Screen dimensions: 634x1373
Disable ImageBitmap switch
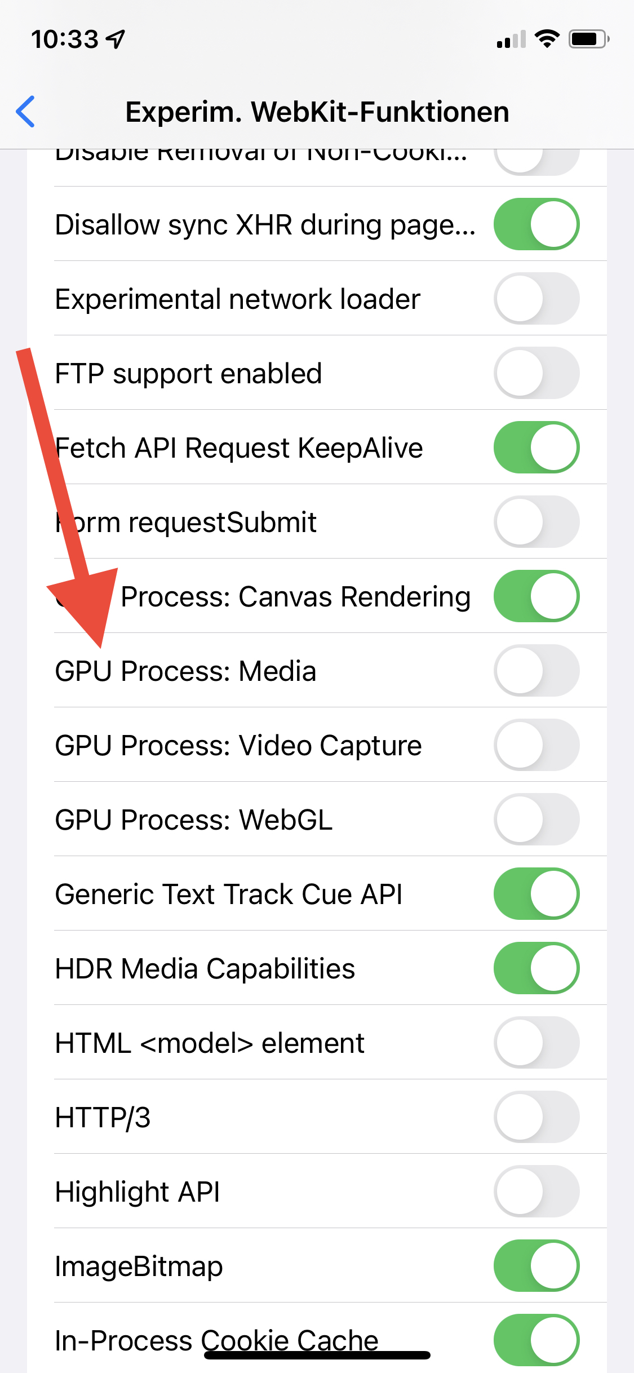click(537, 1266)
